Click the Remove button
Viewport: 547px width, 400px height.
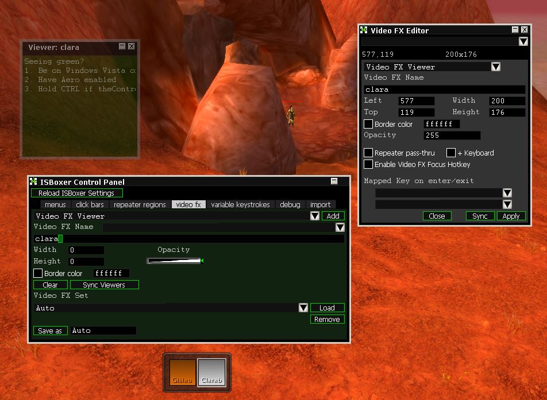coord(328,319)
